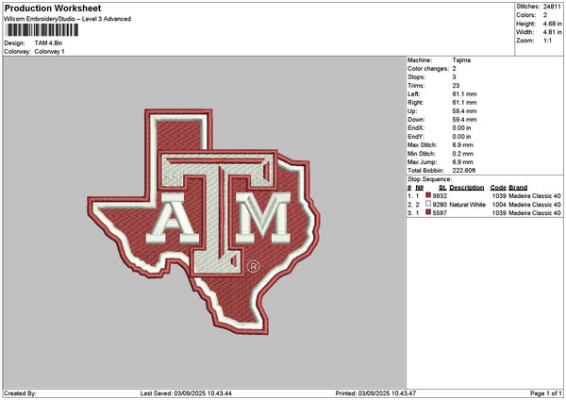
Task: Click the 'Max Stitch:' label
Action: 423,145
